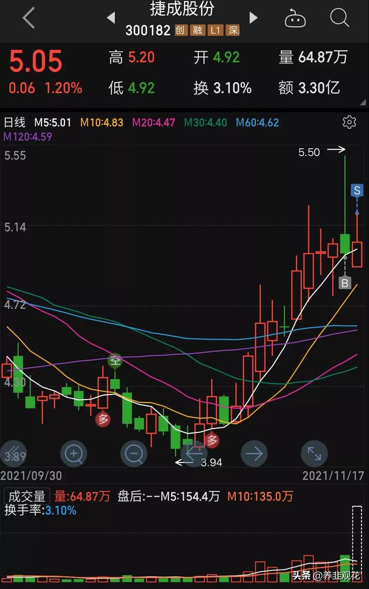369x589 pixels.
Task: Tap the 3.94 low price annotation
Action: coord(211,463)
